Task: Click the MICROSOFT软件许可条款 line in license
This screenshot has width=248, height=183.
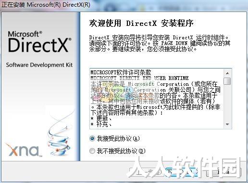Action: pyautogui.click(x=121, y=72)
